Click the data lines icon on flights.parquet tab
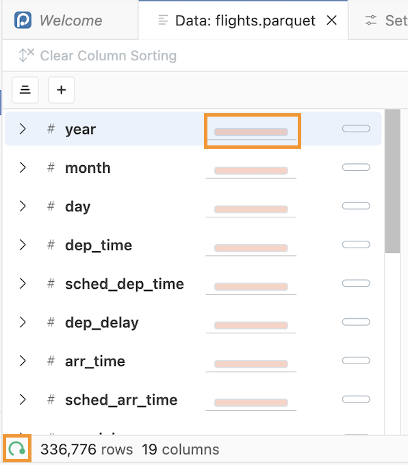Viewport: 408px width, 465px height. [163, 20]
